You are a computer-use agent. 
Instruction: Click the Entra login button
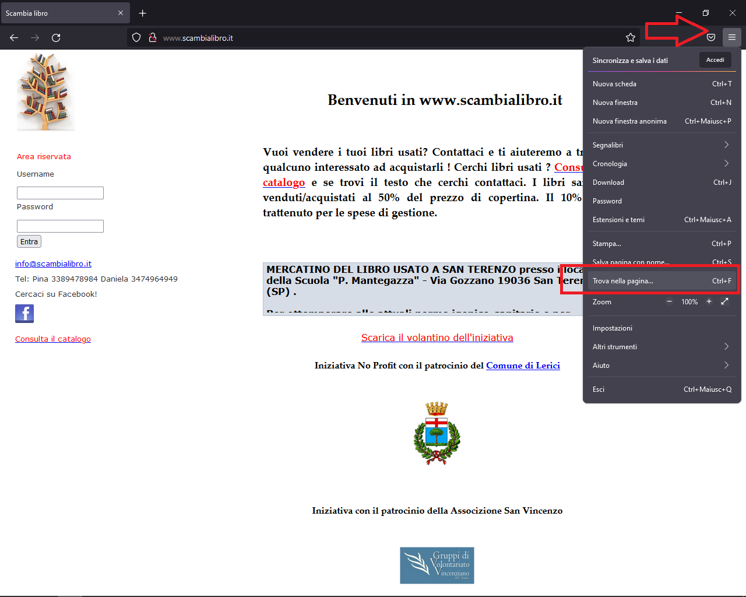pos(29,241)
